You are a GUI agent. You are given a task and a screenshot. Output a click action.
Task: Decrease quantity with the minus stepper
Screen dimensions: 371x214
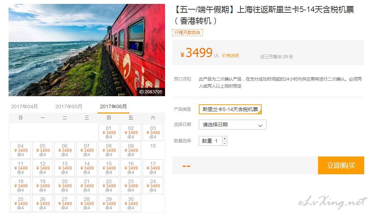(224, 143)
